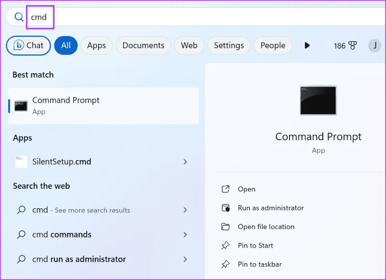386x280 pixels.
Task: Open the J user profile avatar
Action: pyautogui.click(x=375, y=45)
